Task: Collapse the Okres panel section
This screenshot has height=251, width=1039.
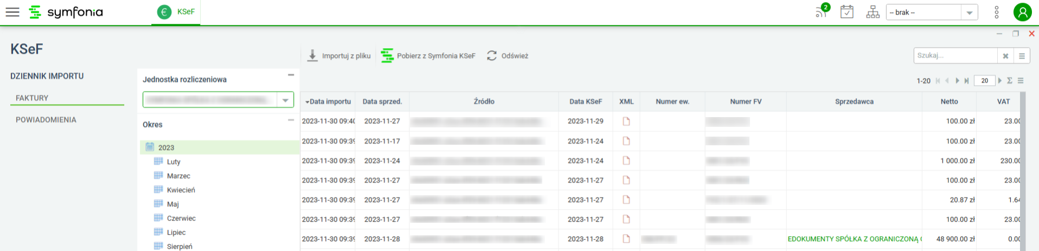Action: pos(291,120)
